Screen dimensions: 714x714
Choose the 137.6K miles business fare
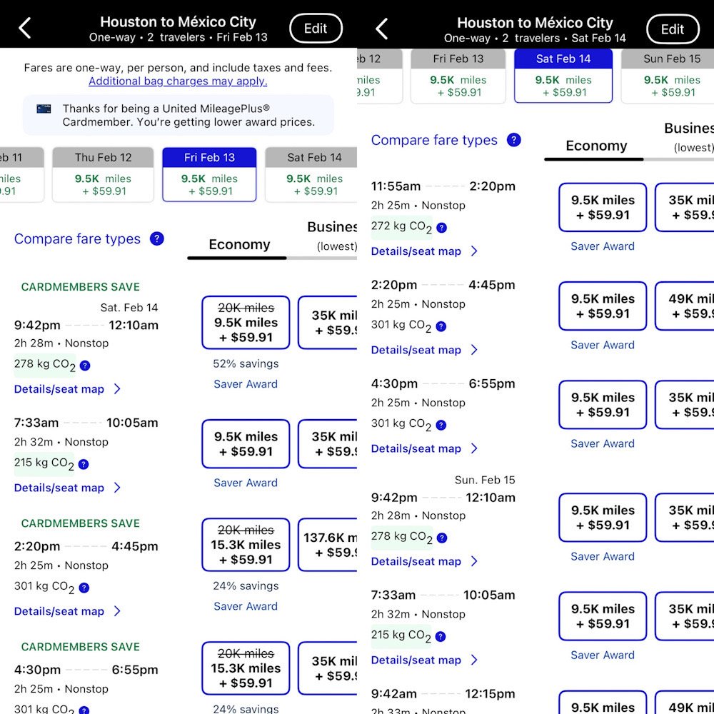pos(328,545)
